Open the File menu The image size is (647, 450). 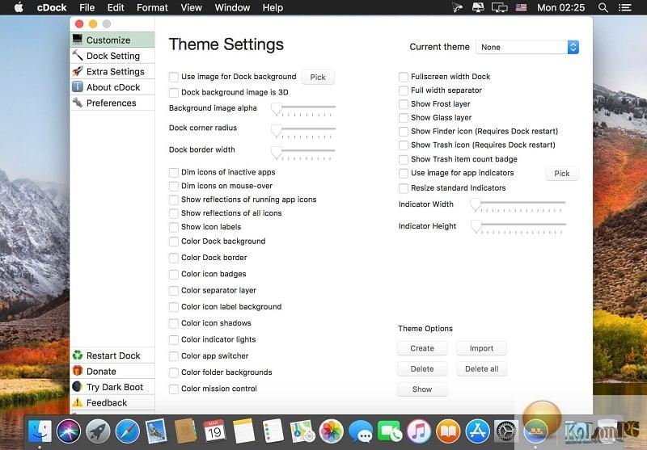pyautogui.click(x=87, y=7)
